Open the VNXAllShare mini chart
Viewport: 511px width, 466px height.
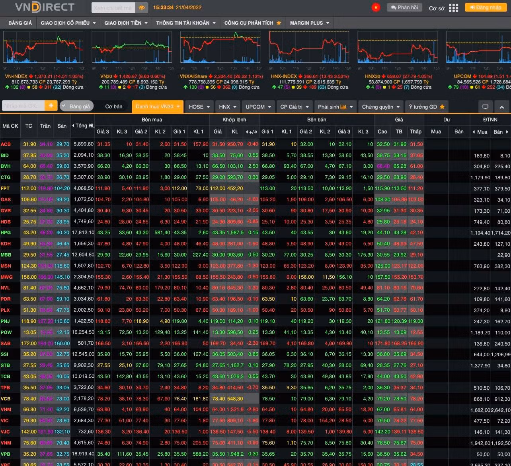pyautogui.click(x=220, y=47)
